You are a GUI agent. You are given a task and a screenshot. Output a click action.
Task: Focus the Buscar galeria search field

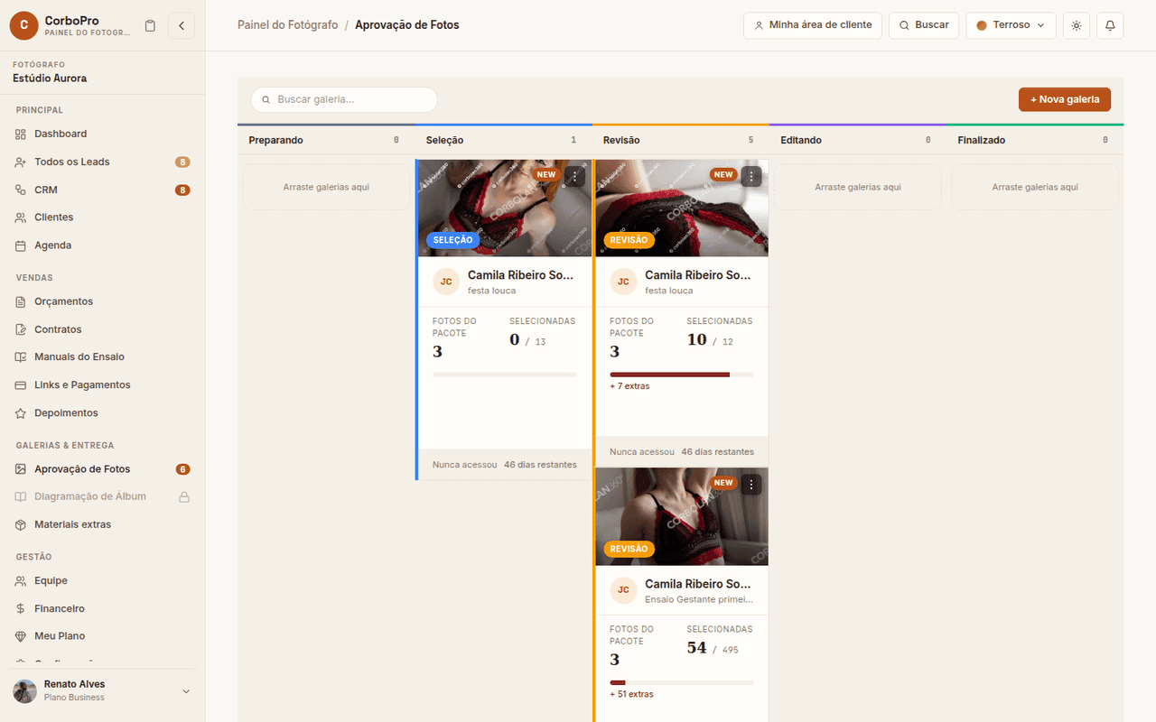click(344, 99)
